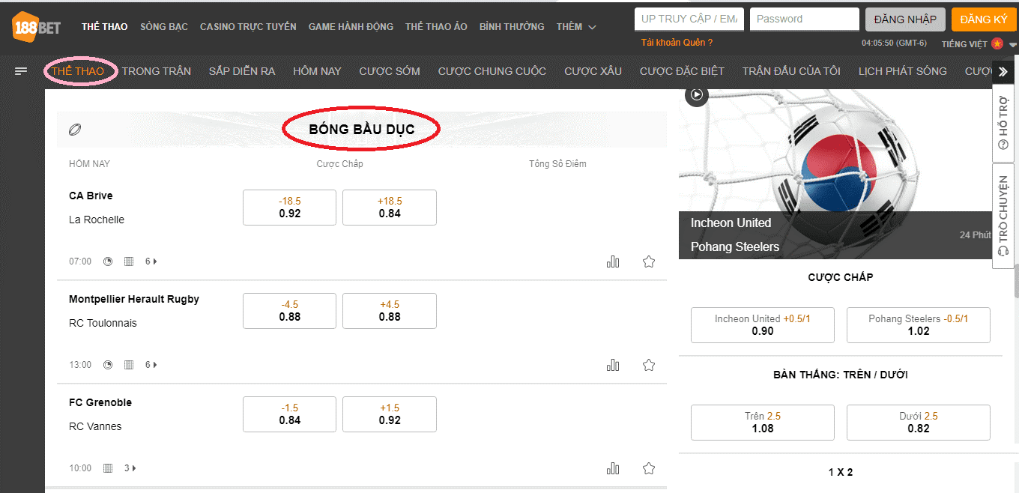Click the Tài khoản Quên link
1019x493 pixels.
pyautogui.click(x=677, y=43)
